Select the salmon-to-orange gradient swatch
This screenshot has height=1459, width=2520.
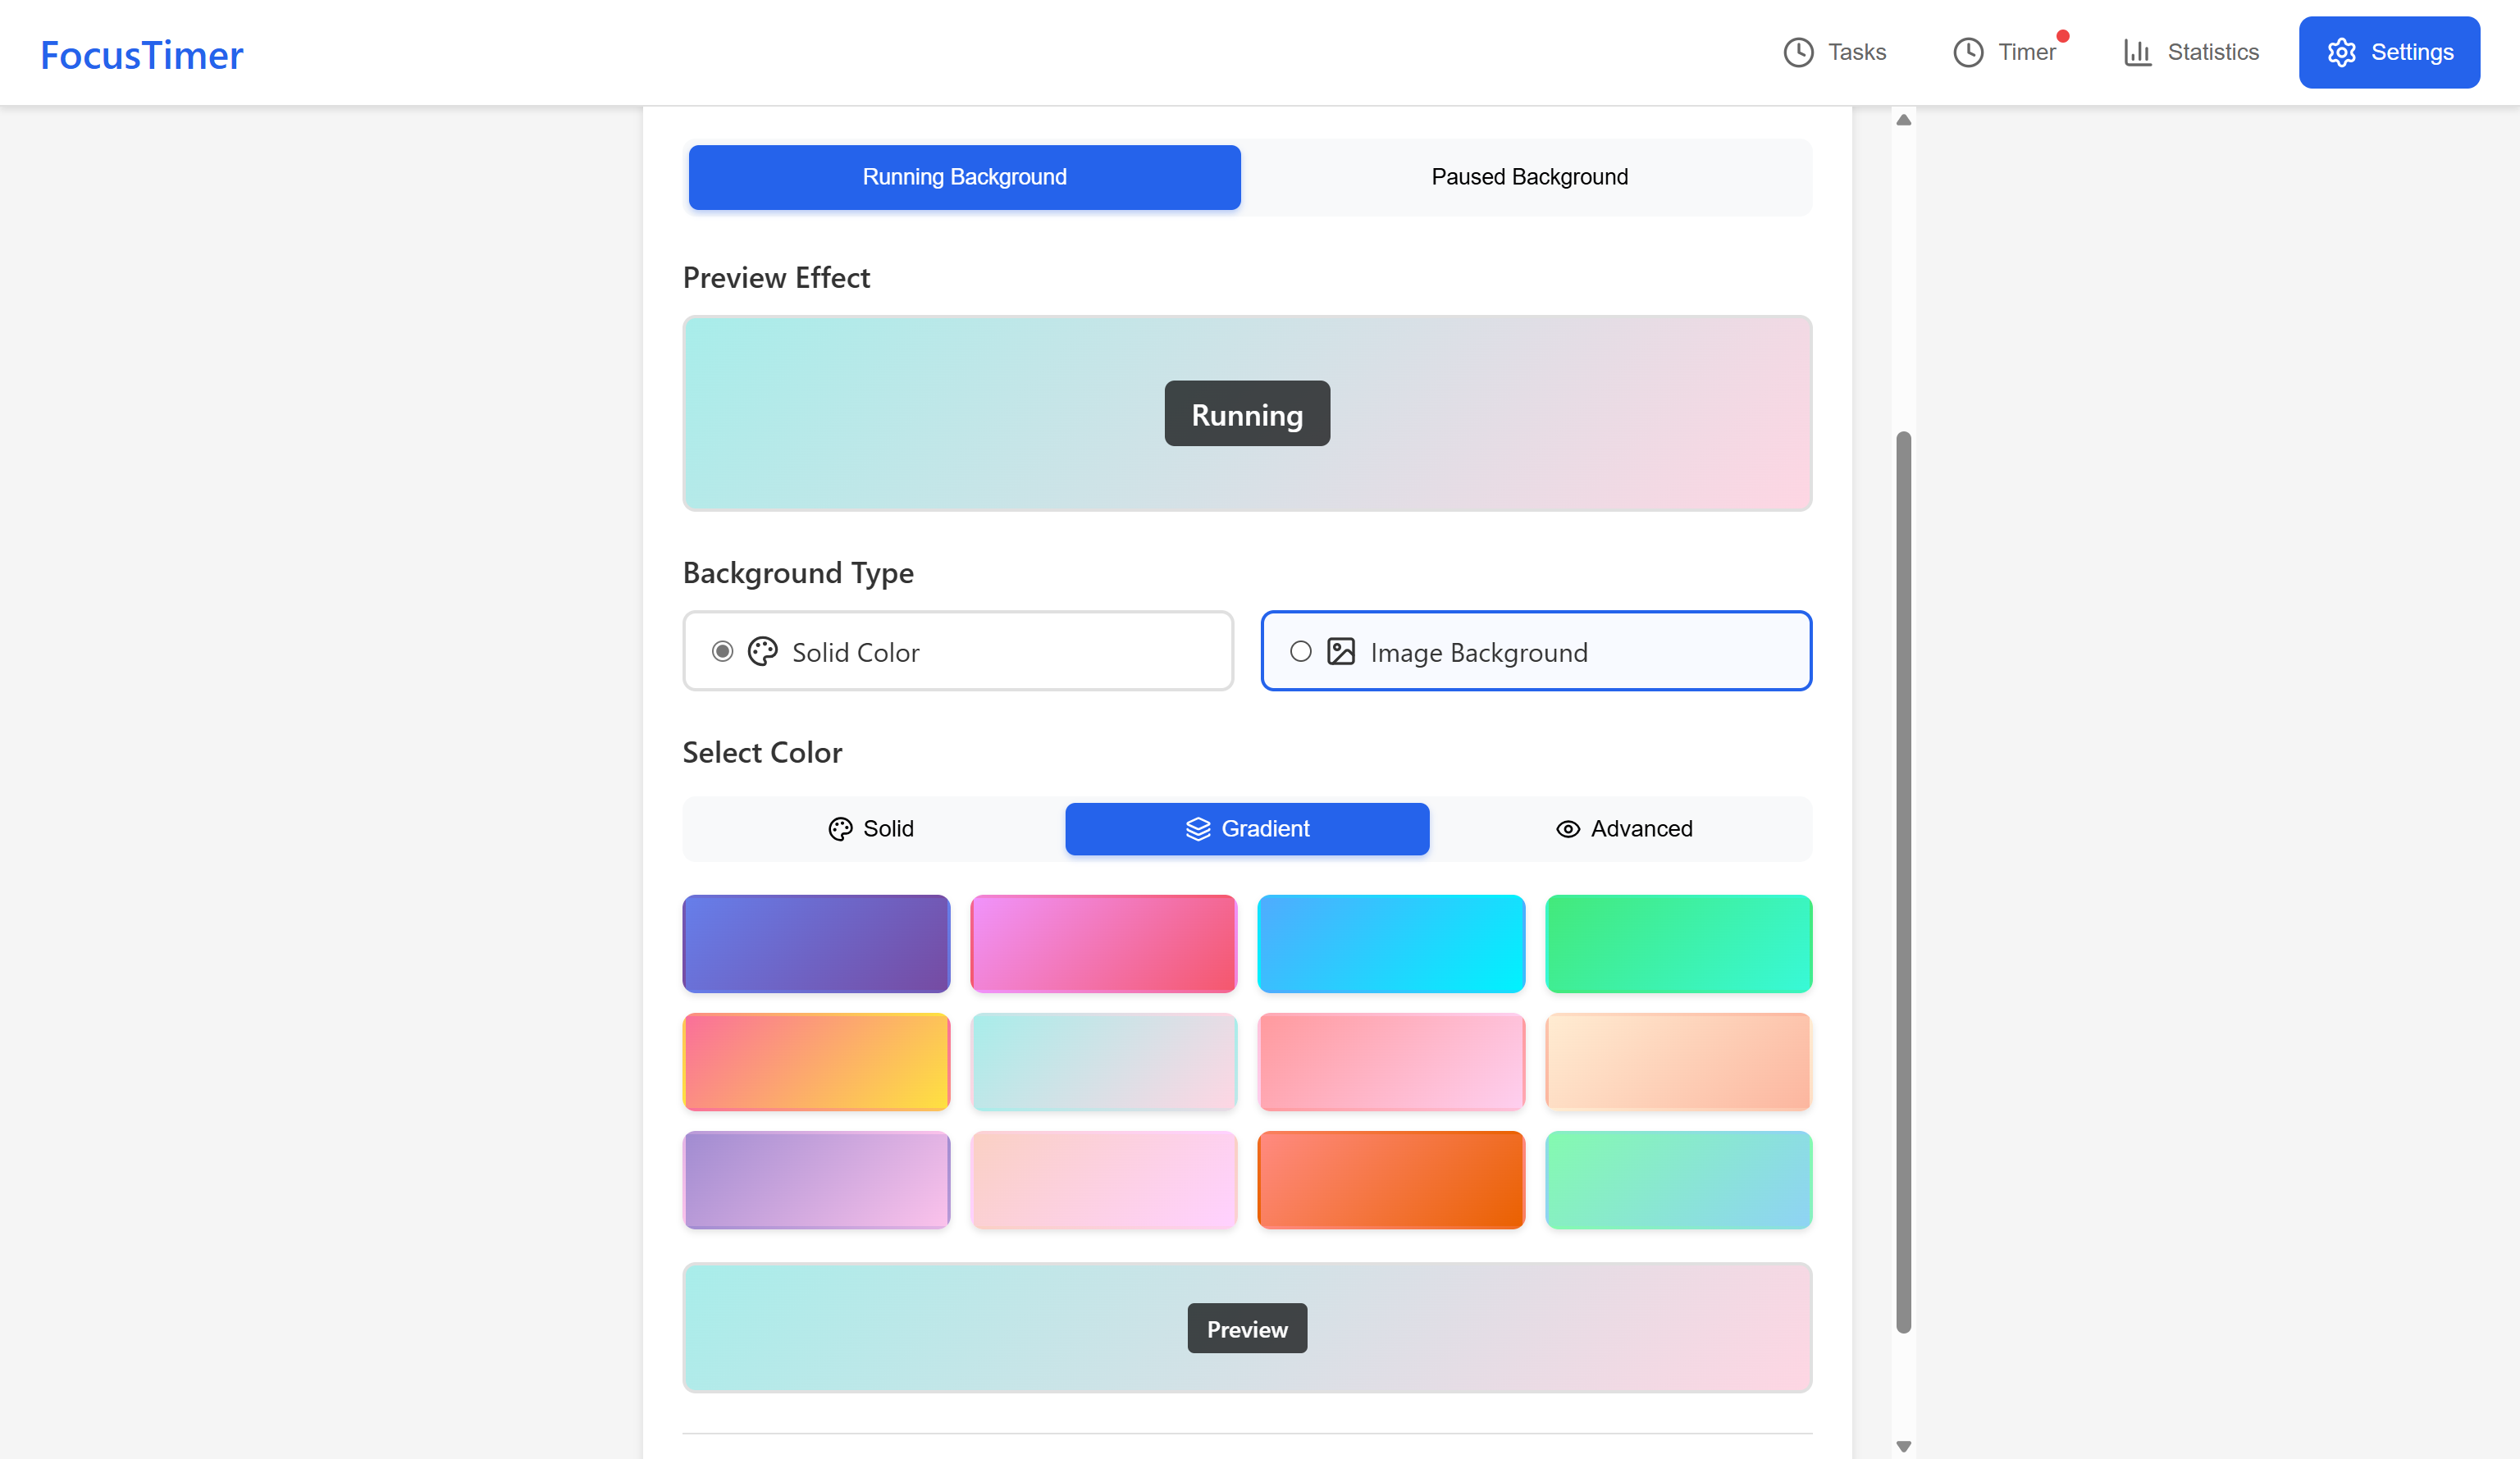[1391, 1180]
